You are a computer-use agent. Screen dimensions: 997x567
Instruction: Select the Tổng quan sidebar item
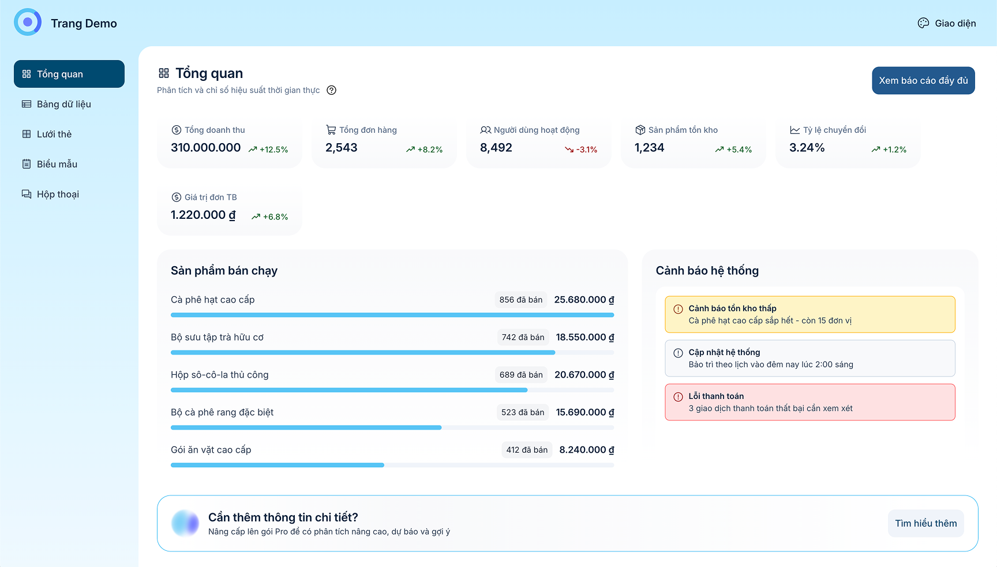click(x=69, y=74)
